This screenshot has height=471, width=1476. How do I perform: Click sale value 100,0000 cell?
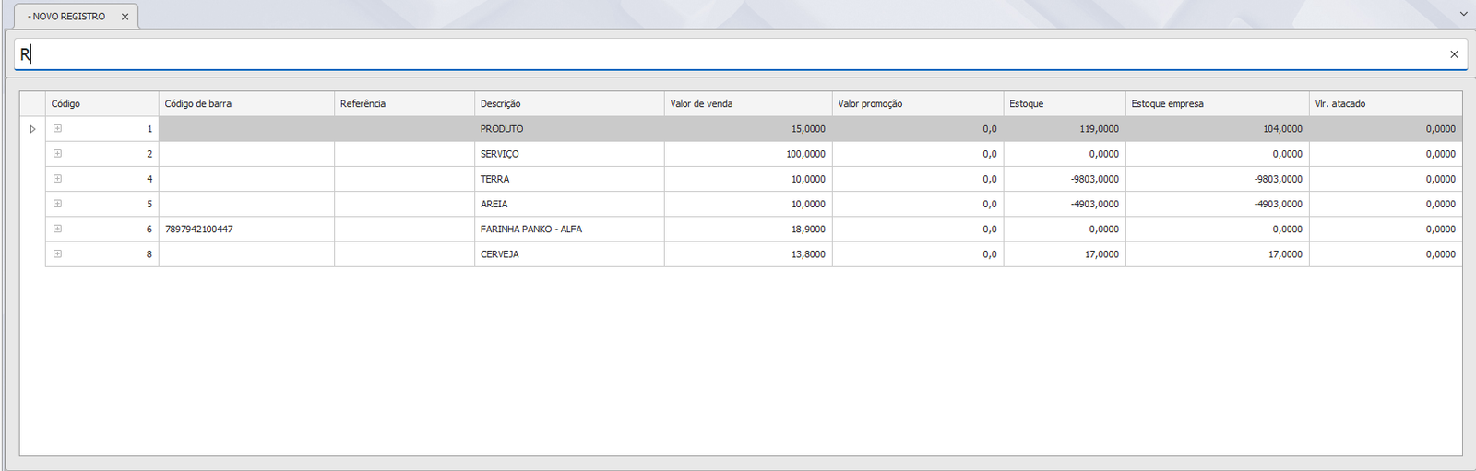click(x=748, y=154)
